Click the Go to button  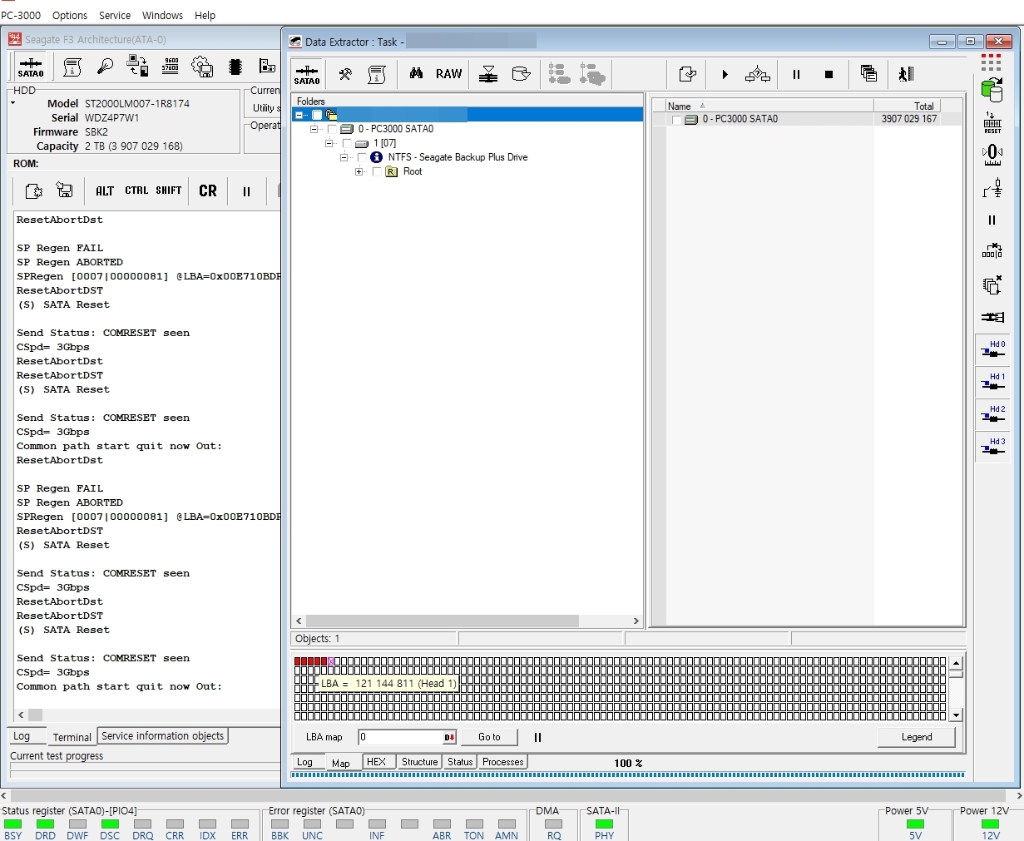tap(489, 737)
